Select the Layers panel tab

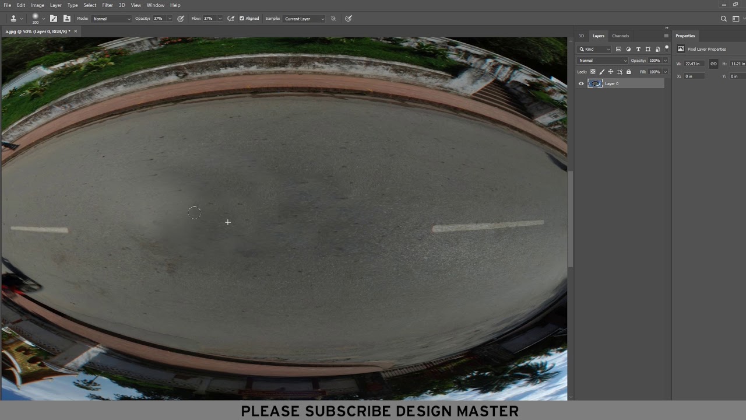[599, 36]
